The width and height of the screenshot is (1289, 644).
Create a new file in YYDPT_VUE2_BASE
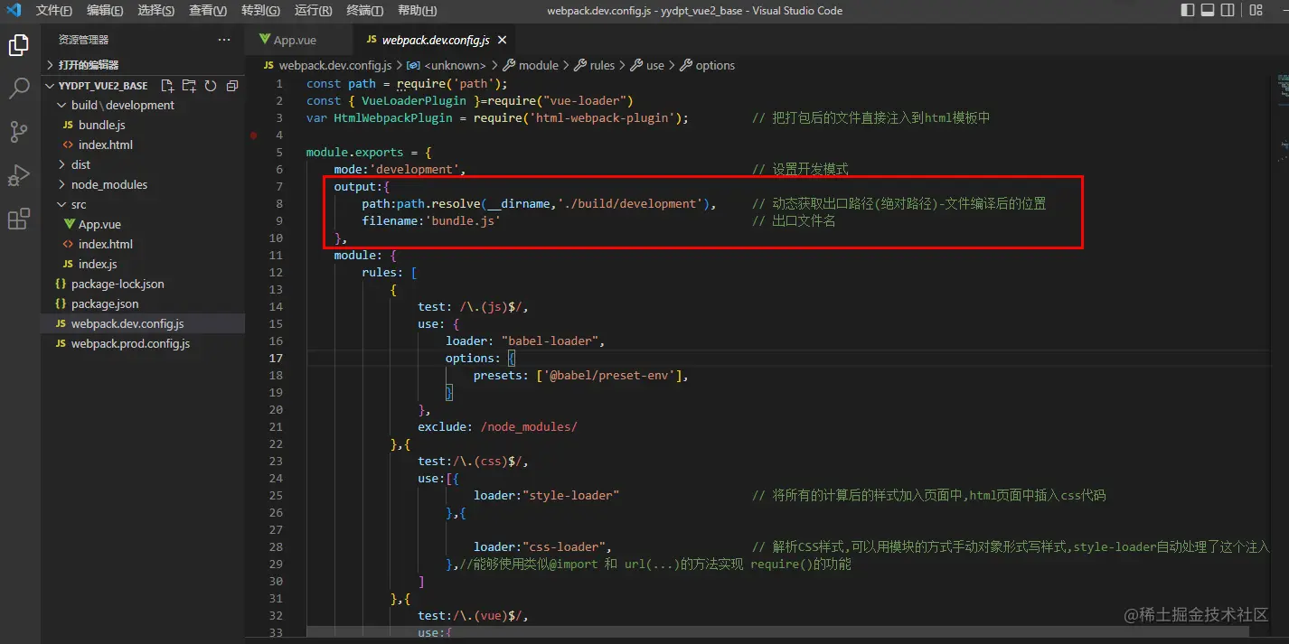pos(167,86)
